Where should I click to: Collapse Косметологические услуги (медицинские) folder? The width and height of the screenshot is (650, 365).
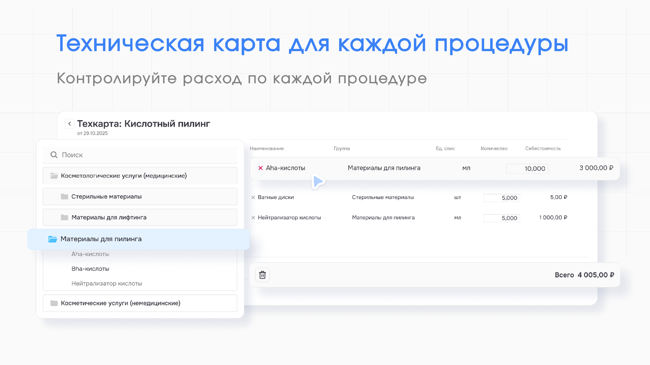click(140, 176)
